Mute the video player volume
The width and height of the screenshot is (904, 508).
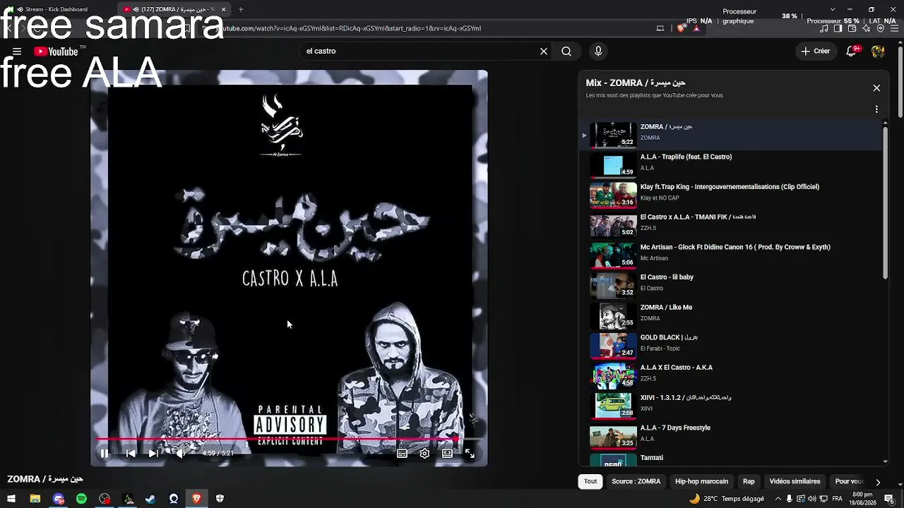tap(180, 454)
